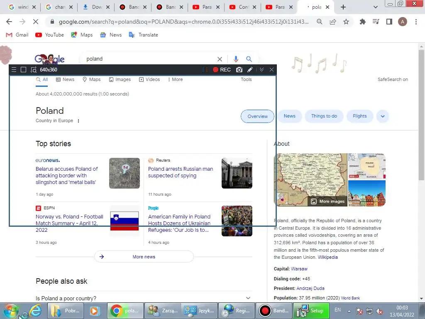The image size is (425, 319).
Task: Open the Gmail bookmark
Action: coord(17,35)
